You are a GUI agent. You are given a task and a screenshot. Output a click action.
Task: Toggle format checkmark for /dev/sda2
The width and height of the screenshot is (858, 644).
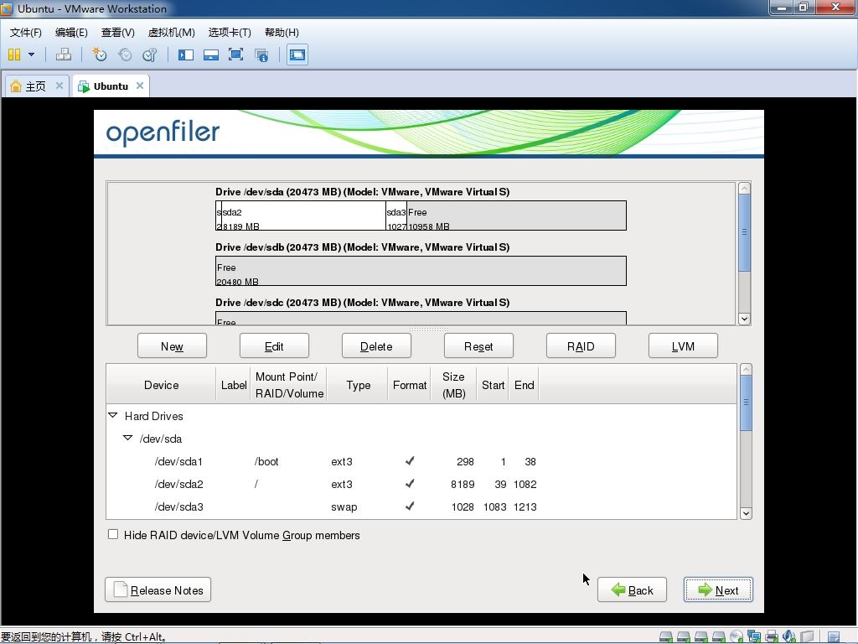pyautogui.click(x=409, y=484)
